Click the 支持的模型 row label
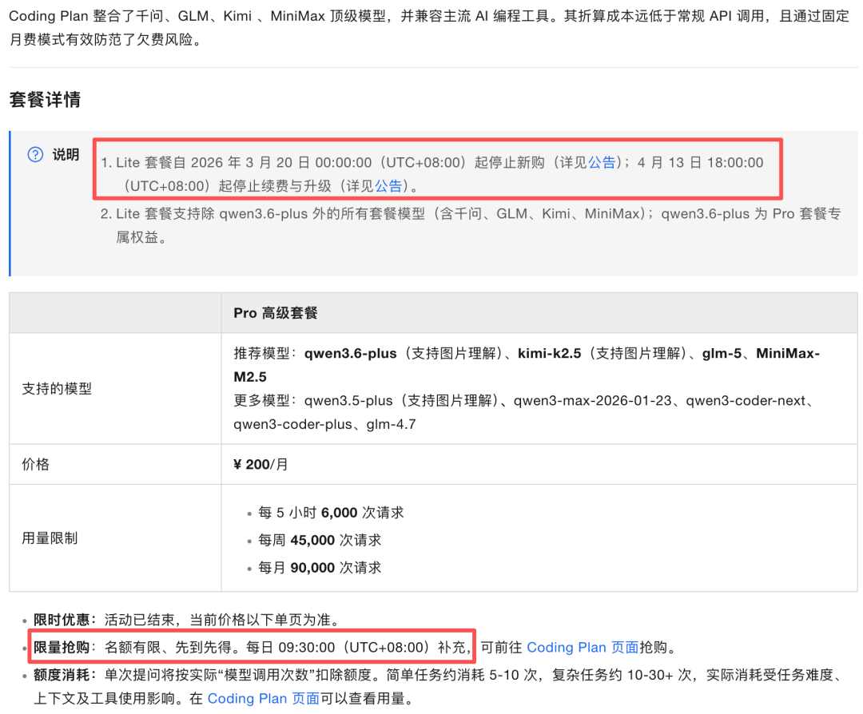This screenshot has width=863, height=714. (x=57, y=389)
